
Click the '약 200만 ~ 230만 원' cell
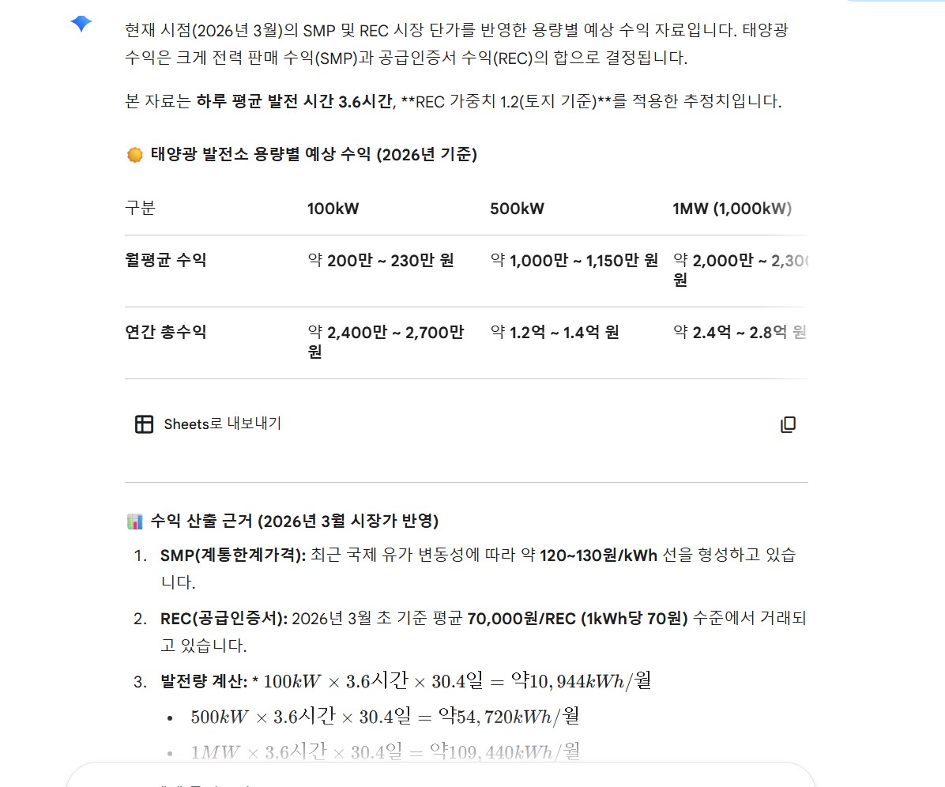click(381, 260)
